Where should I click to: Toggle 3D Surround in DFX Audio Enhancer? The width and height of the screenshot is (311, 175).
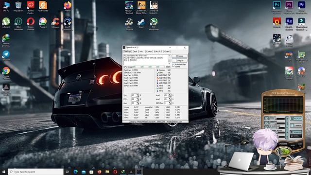click(x=267, y=127)
